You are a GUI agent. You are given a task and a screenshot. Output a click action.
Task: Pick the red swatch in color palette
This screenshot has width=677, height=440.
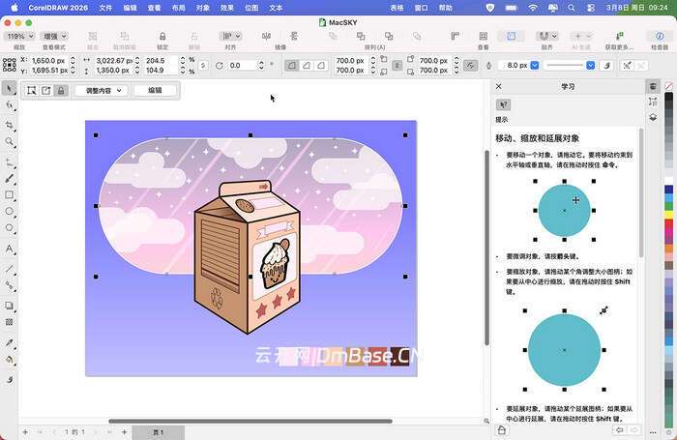[x=669, y=222]
